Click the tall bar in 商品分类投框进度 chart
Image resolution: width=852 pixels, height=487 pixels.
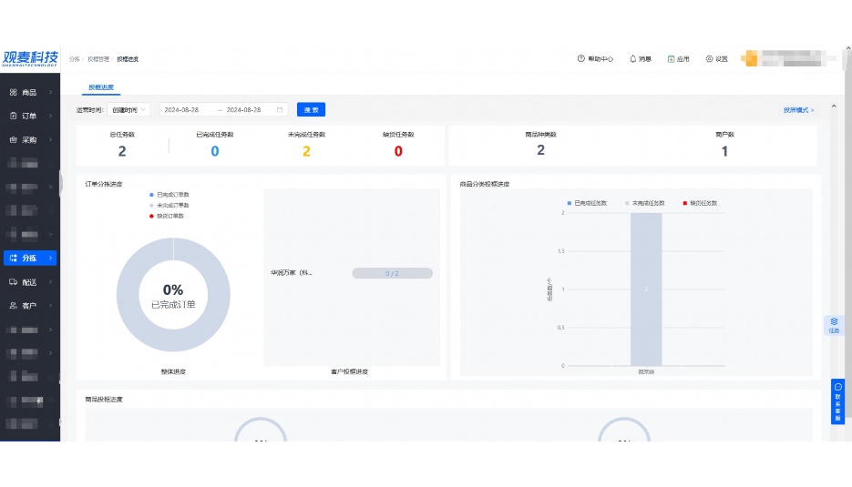[646, 289]
